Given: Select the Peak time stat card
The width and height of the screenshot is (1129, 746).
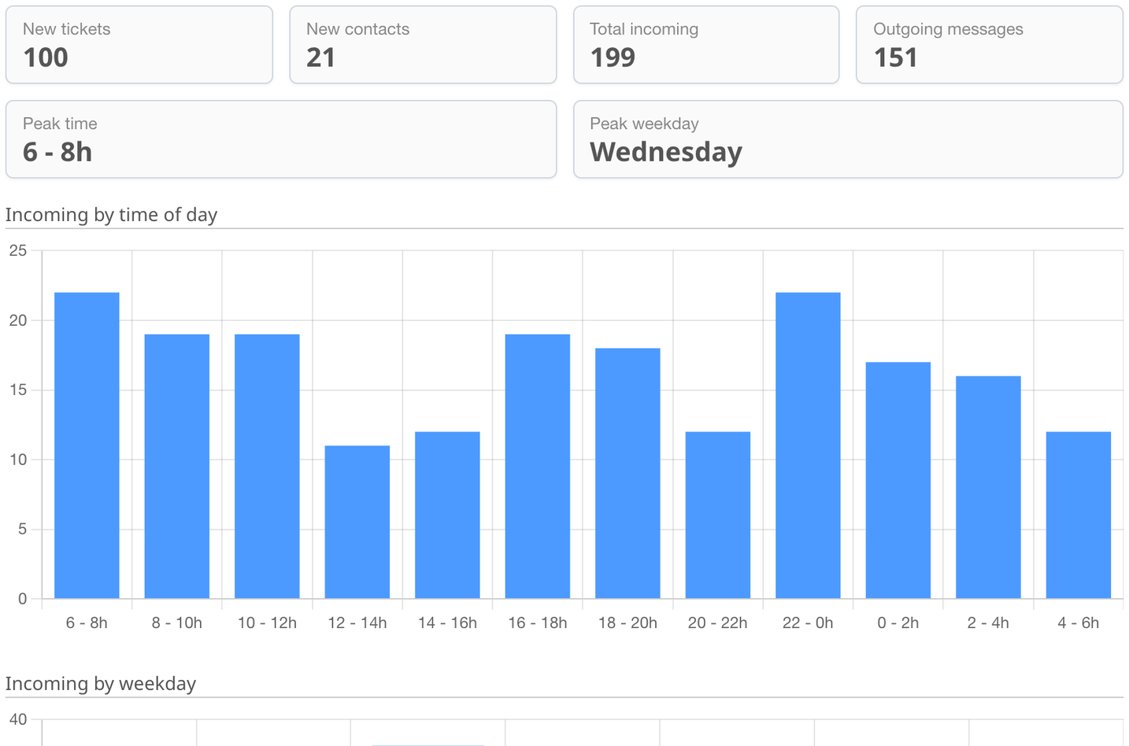Looking at the screenshot, I should 281,139.
